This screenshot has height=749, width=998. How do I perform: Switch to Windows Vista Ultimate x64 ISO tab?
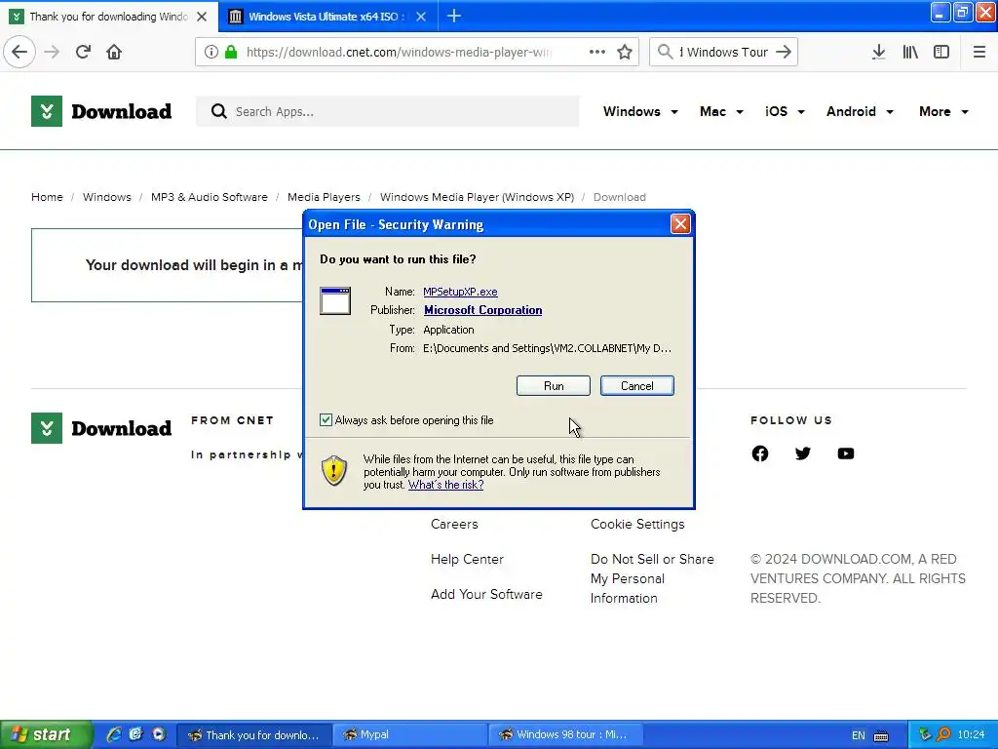327,17
